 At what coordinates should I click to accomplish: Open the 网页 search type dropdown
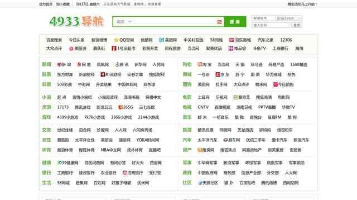click(124, 22)
